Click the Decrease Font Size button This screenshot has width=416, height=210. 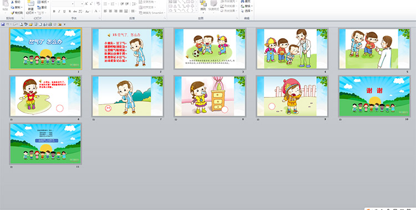point(92,4)
